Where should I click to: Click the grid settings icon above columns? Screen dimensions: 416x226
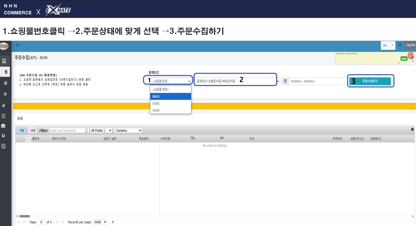coord(412,129)
